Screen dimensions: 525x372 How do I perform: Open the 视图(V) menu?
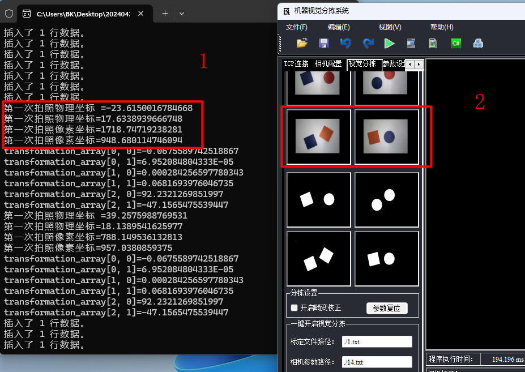click(x=390, y=27)
